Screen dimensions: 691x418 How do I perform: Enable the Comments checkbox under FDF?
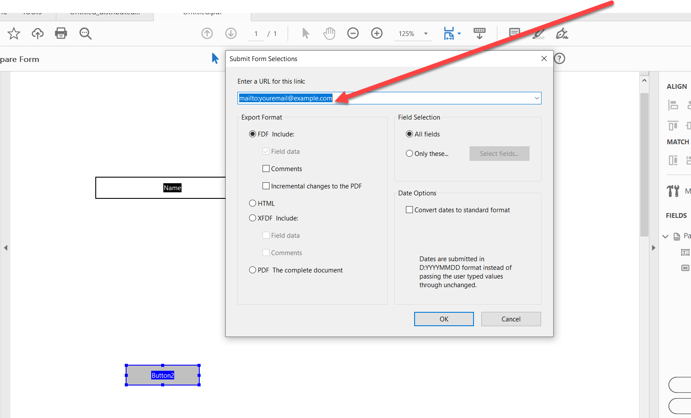[266, 168]
